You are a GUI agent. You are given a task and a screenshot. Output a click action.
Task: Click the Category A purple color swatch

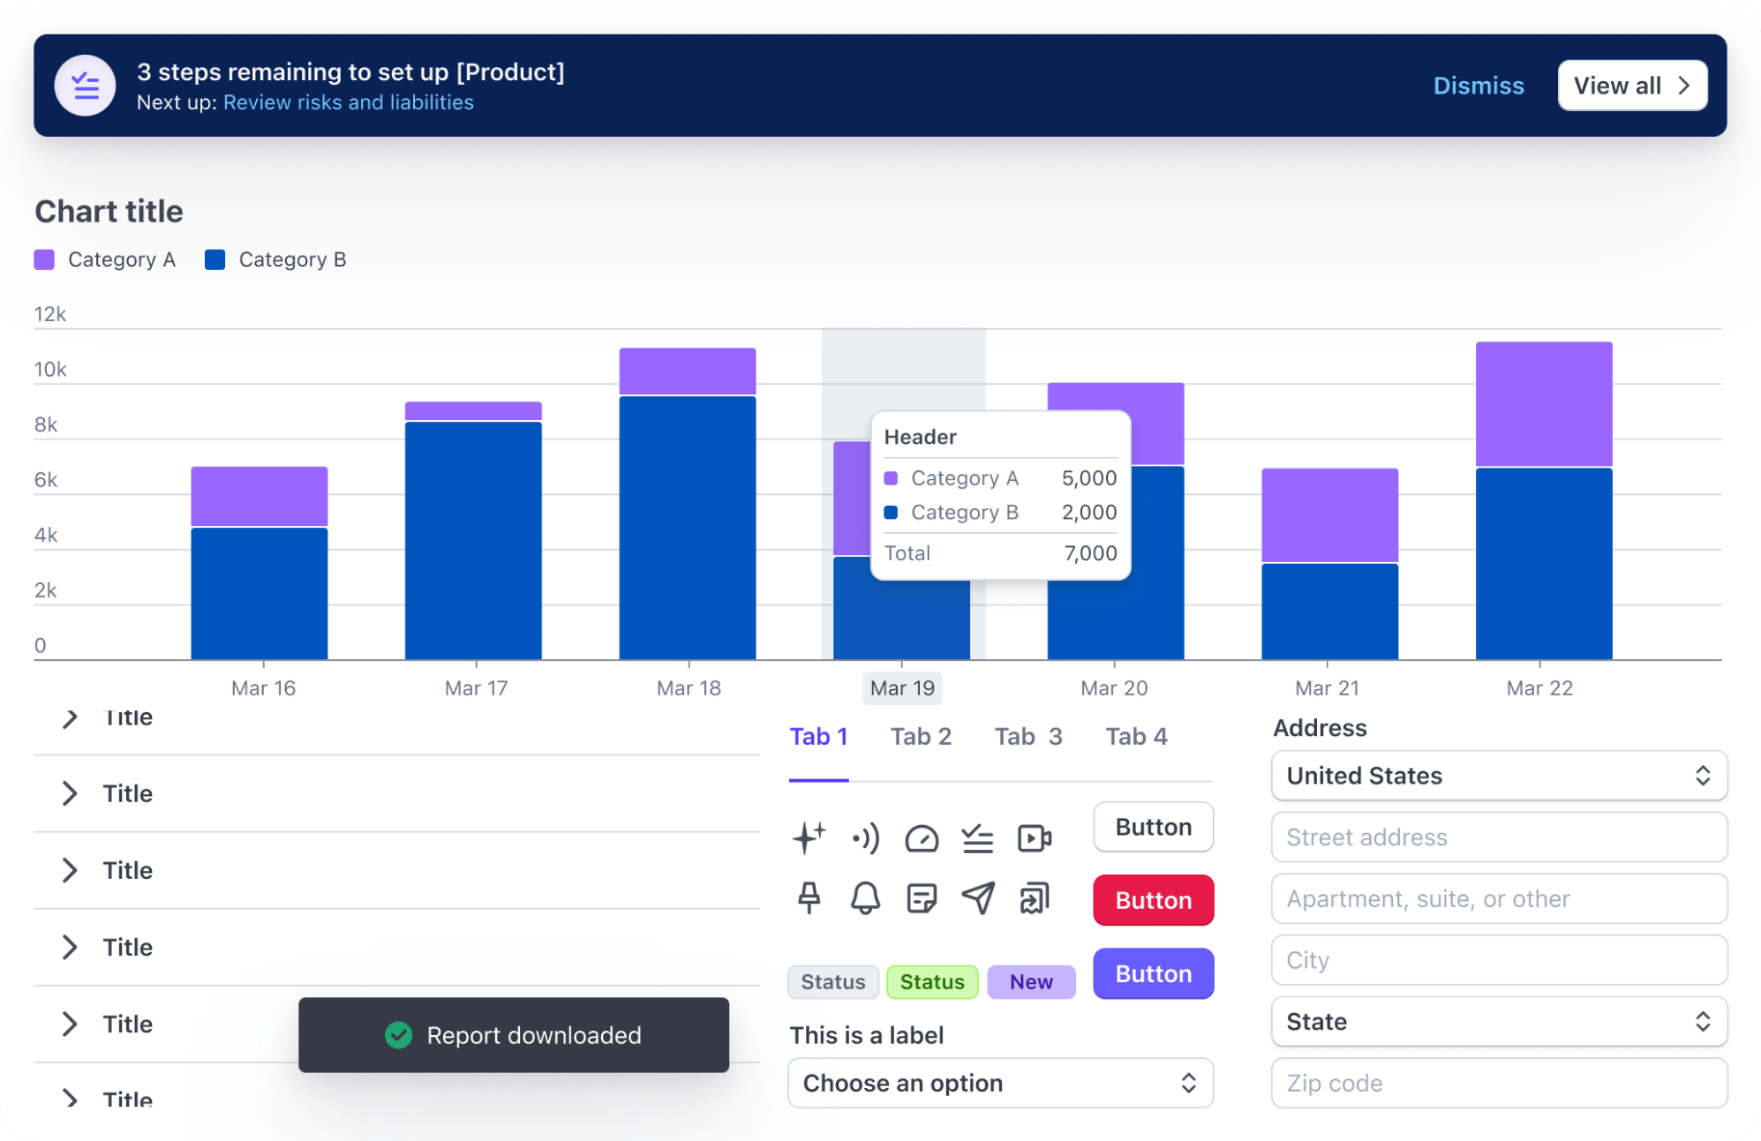[43, 259]
